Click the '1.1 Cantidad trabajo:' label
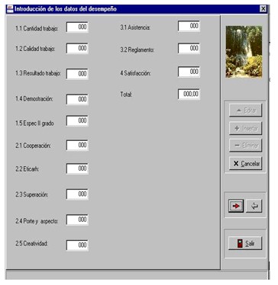The width and height of the screenshot is (278, 285). (x=37, y=28)
